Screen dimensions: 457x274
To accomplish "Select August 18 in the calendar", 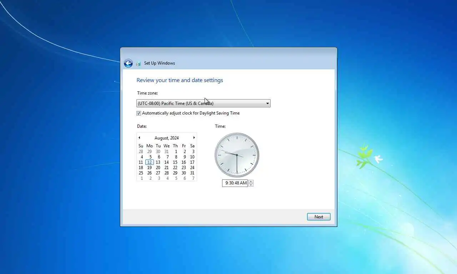I will click(x=141, y=168).
